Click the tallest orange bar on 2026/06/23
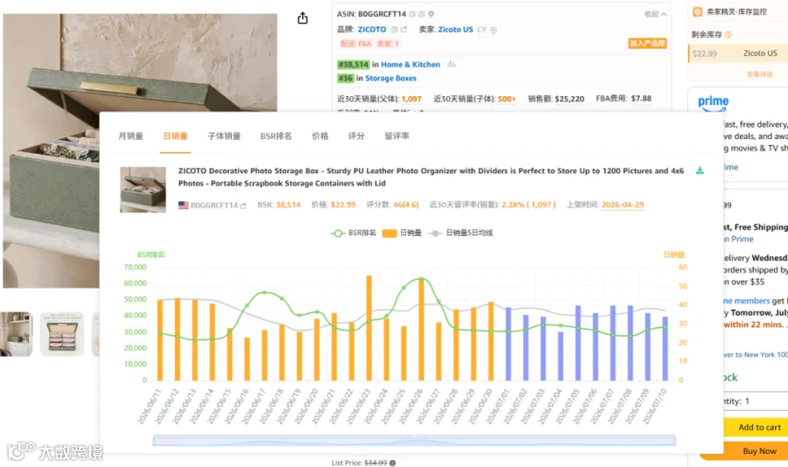The width and height of the screenshot is (788, 467). click(369, 328)
